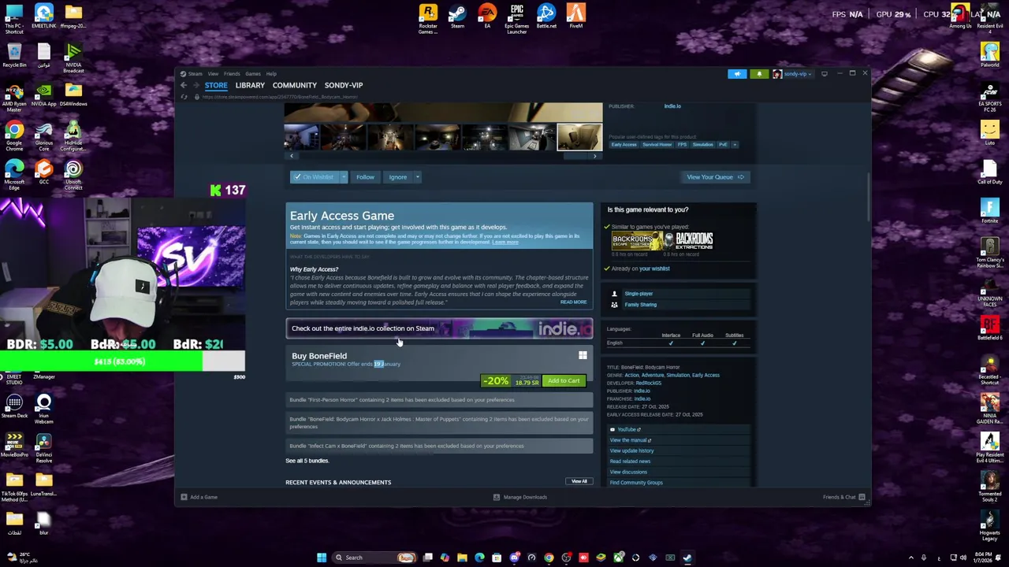Toggle the On Wishlist checkbox button
Screen dimensions: 1009x567
pos(314,177)
